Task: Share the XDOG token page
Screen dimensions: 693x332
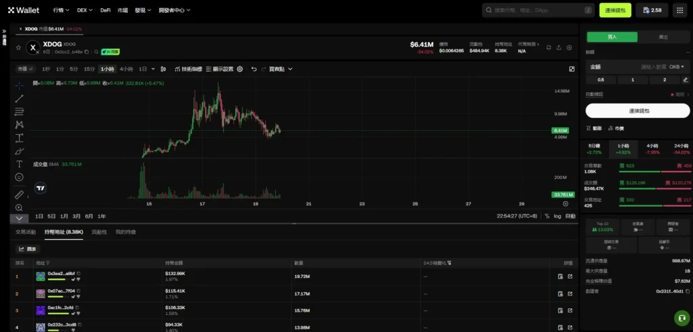Action: coord(558,47)
